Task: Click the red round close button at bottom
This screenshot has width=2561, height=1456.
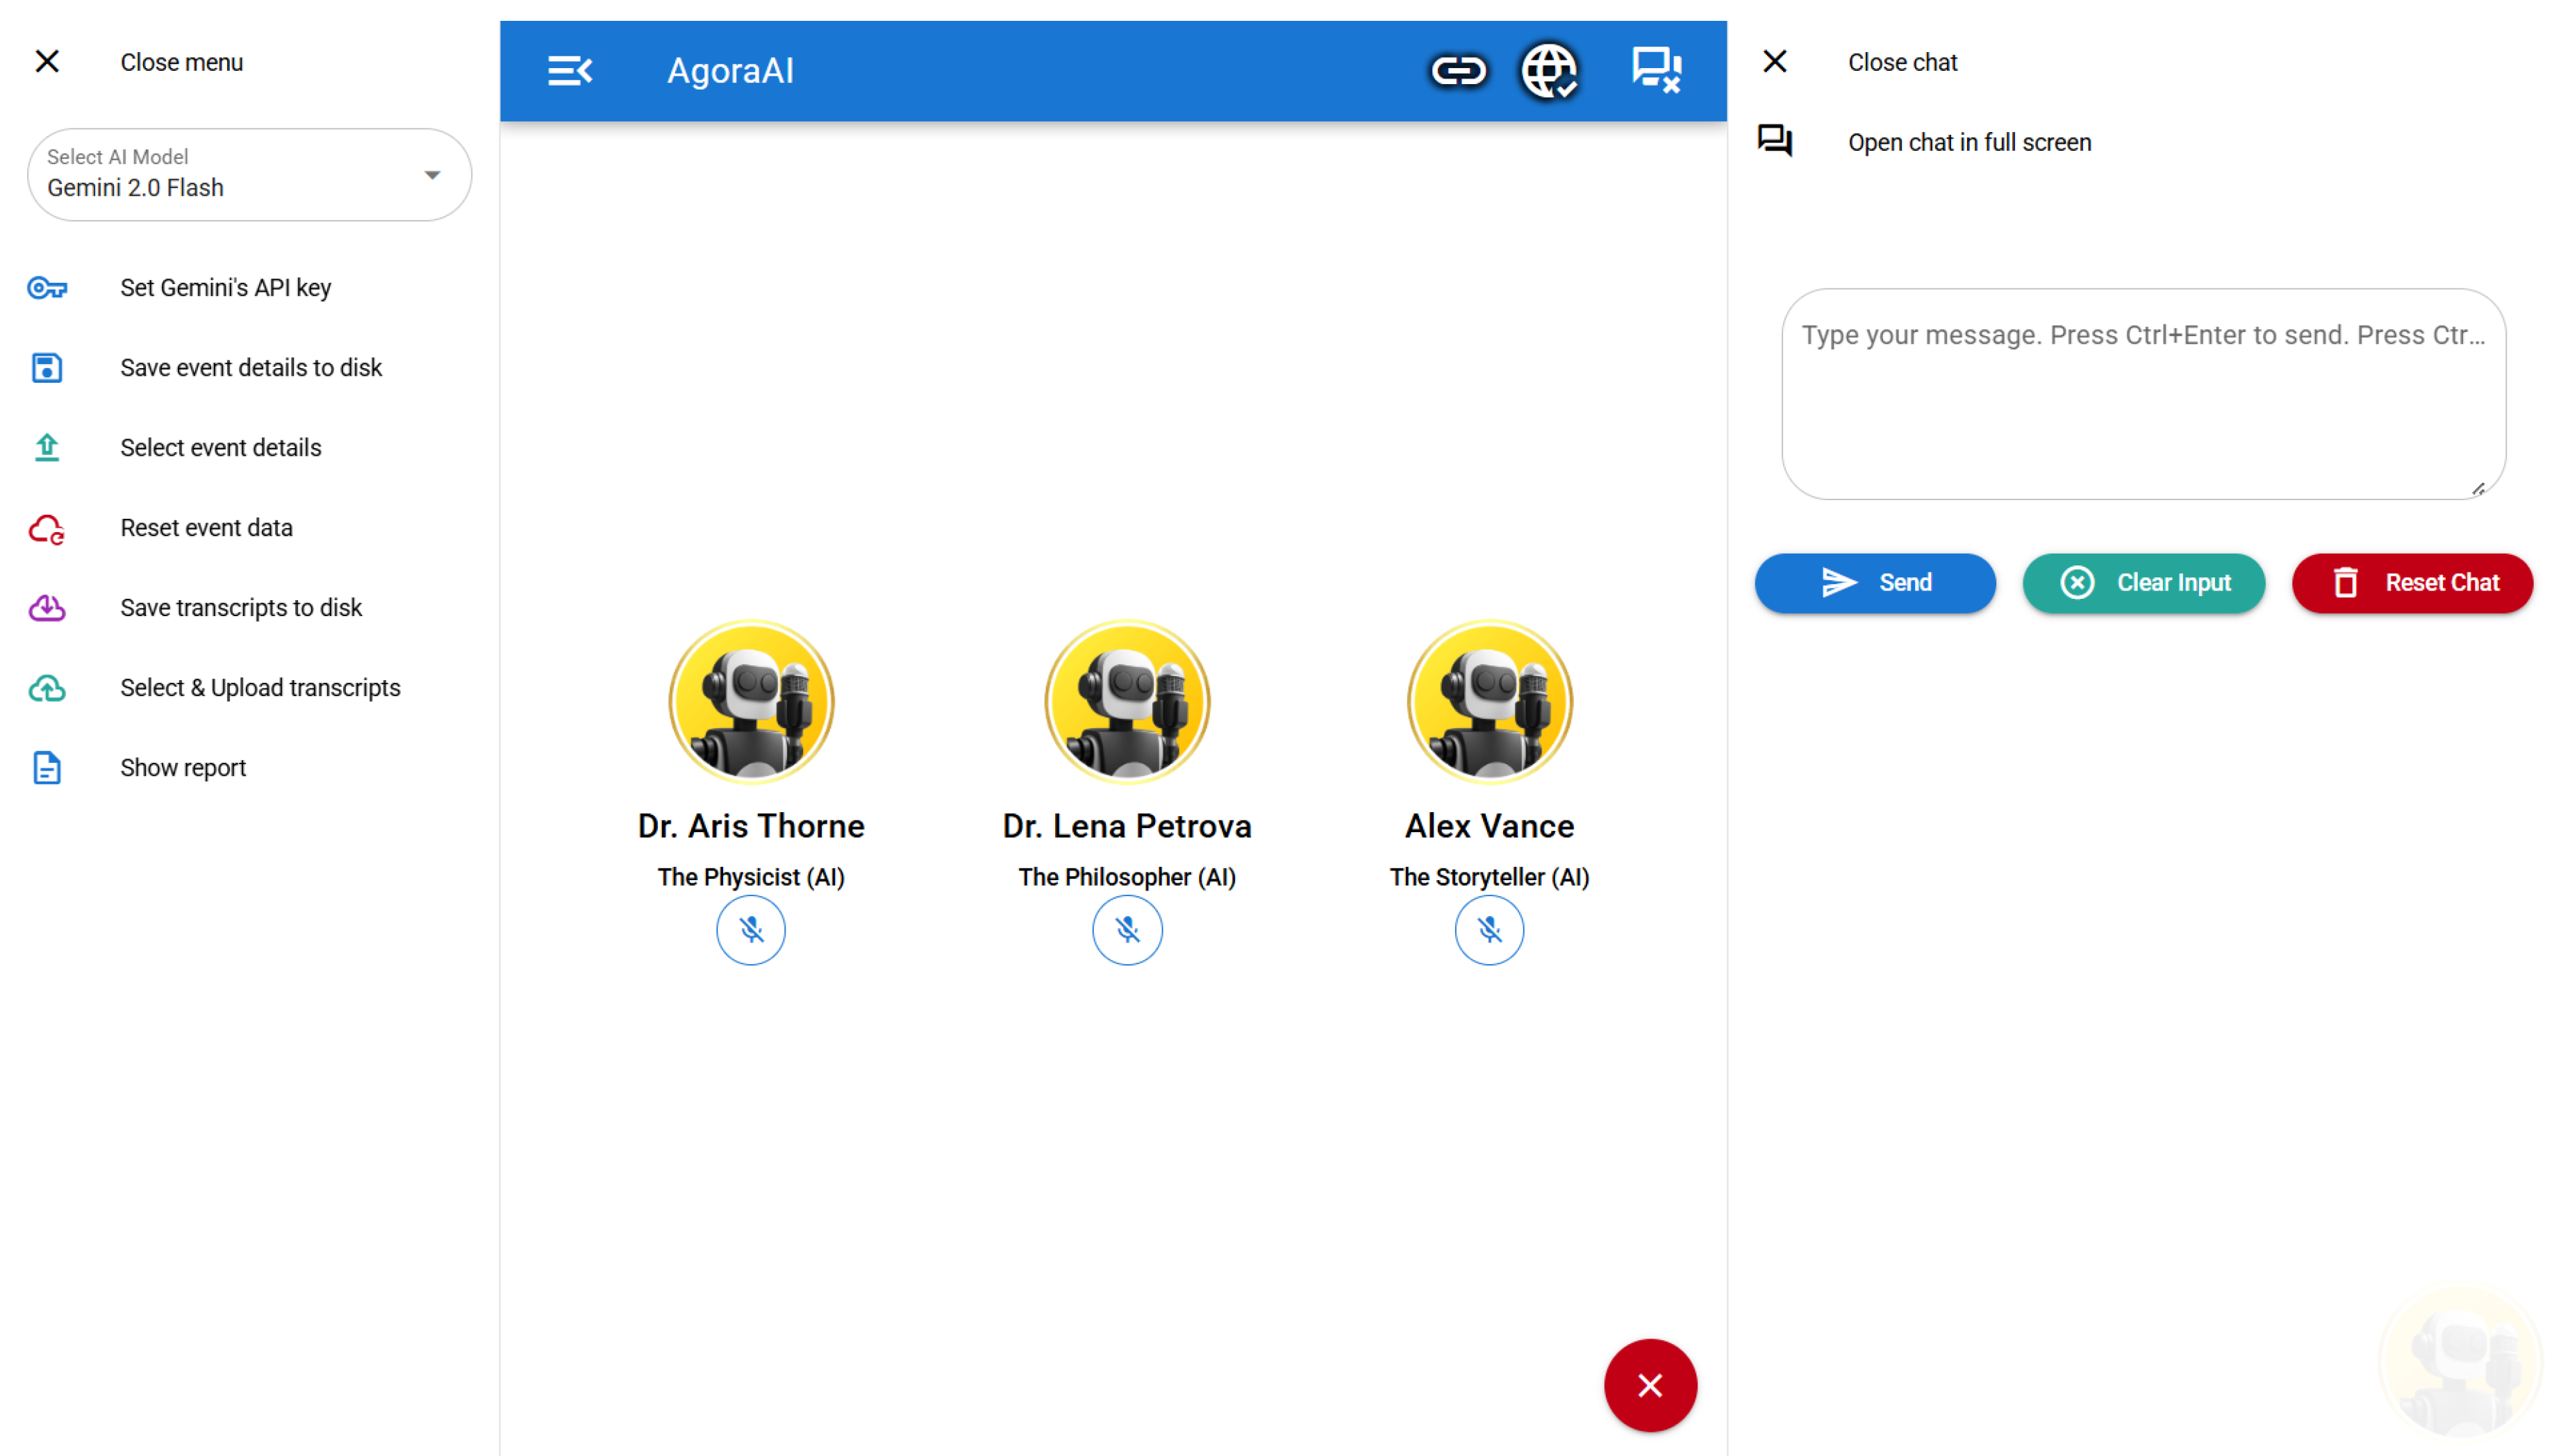Action: 1650,1385
